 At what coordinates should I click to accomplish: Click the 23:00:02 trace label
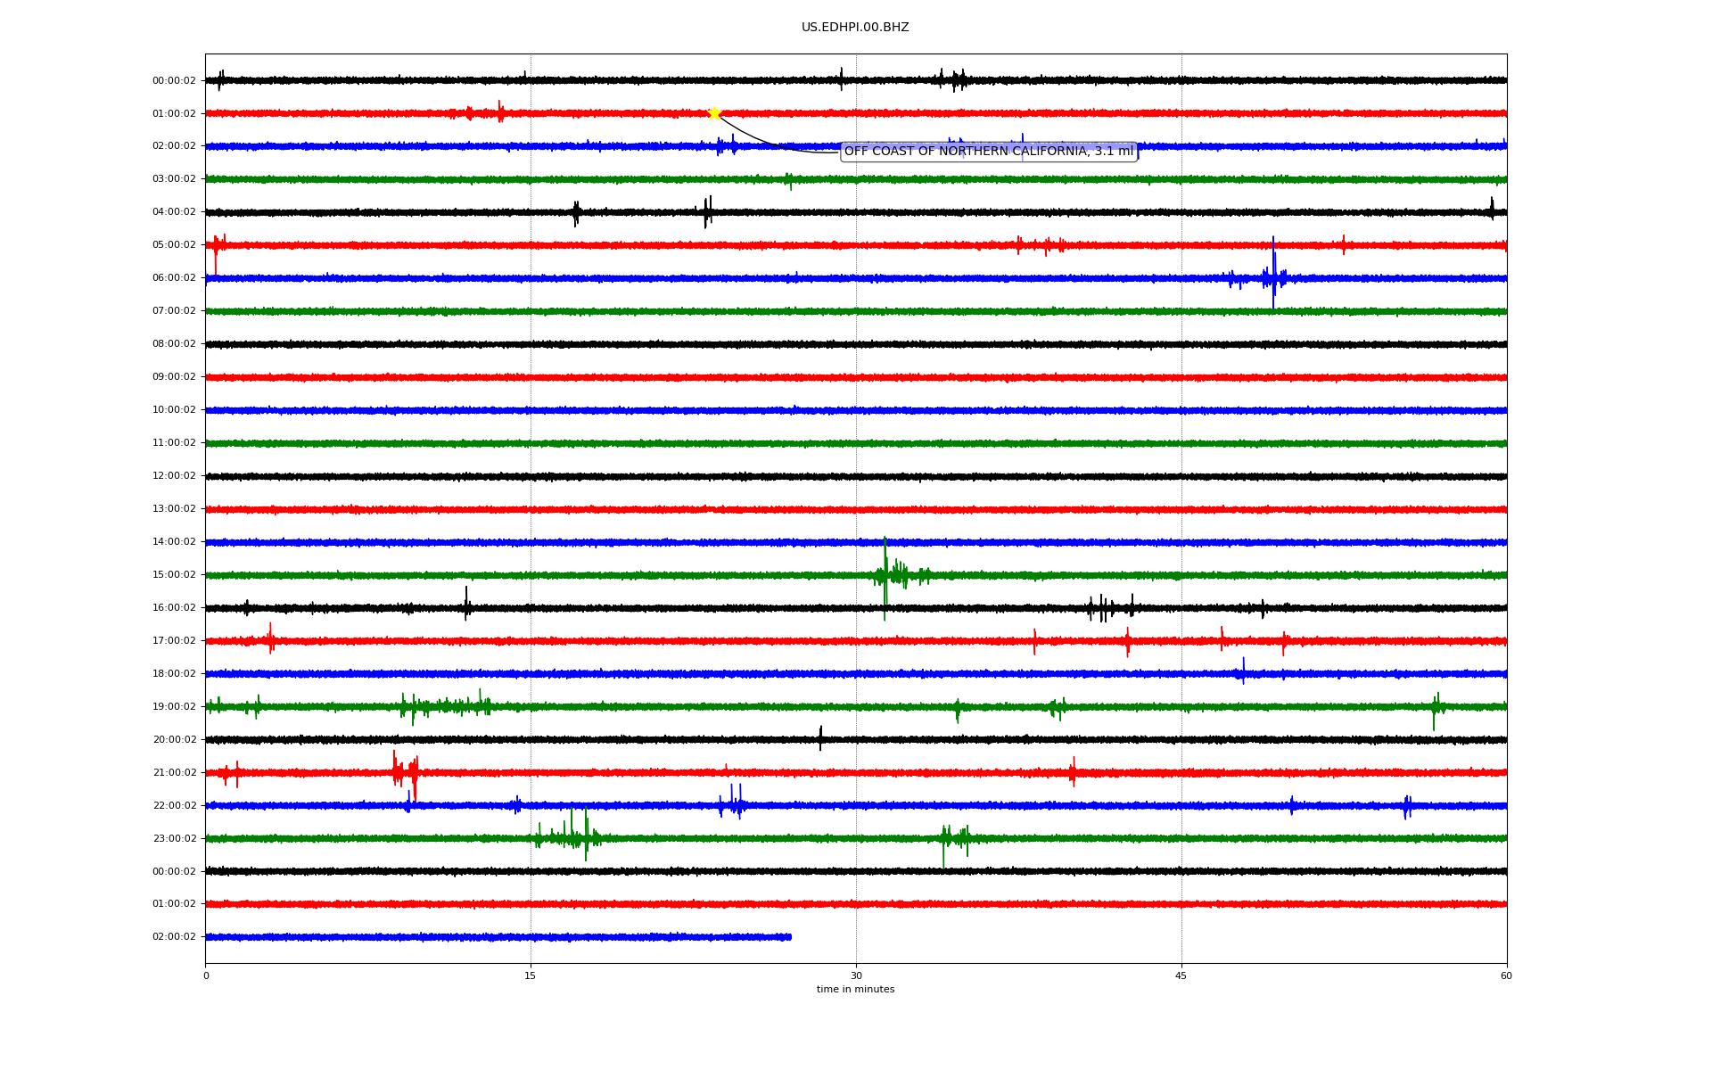tap(174, 839)
